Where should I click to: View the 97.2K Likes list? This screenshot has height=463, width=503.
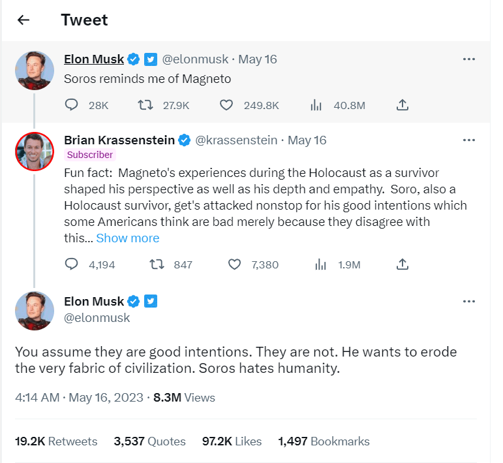point(232,441)
